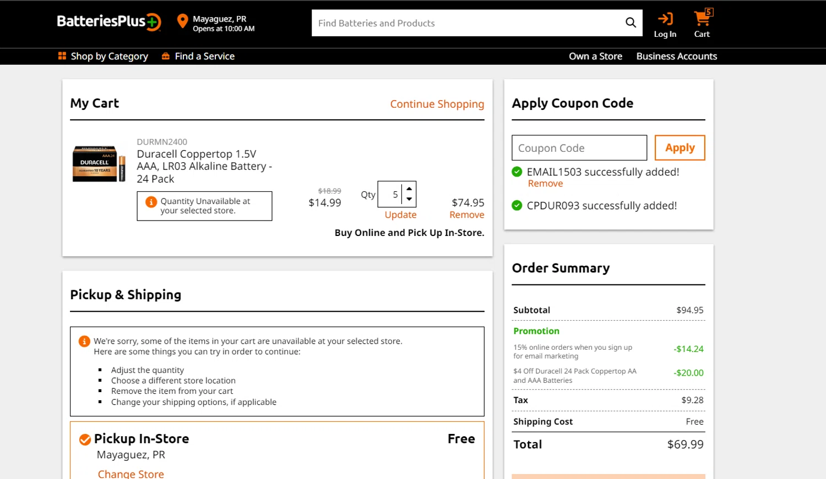The height and width of the screenshot is (479, 826).
Task: Click the quantity field showing 5
Action: point(390,194)
